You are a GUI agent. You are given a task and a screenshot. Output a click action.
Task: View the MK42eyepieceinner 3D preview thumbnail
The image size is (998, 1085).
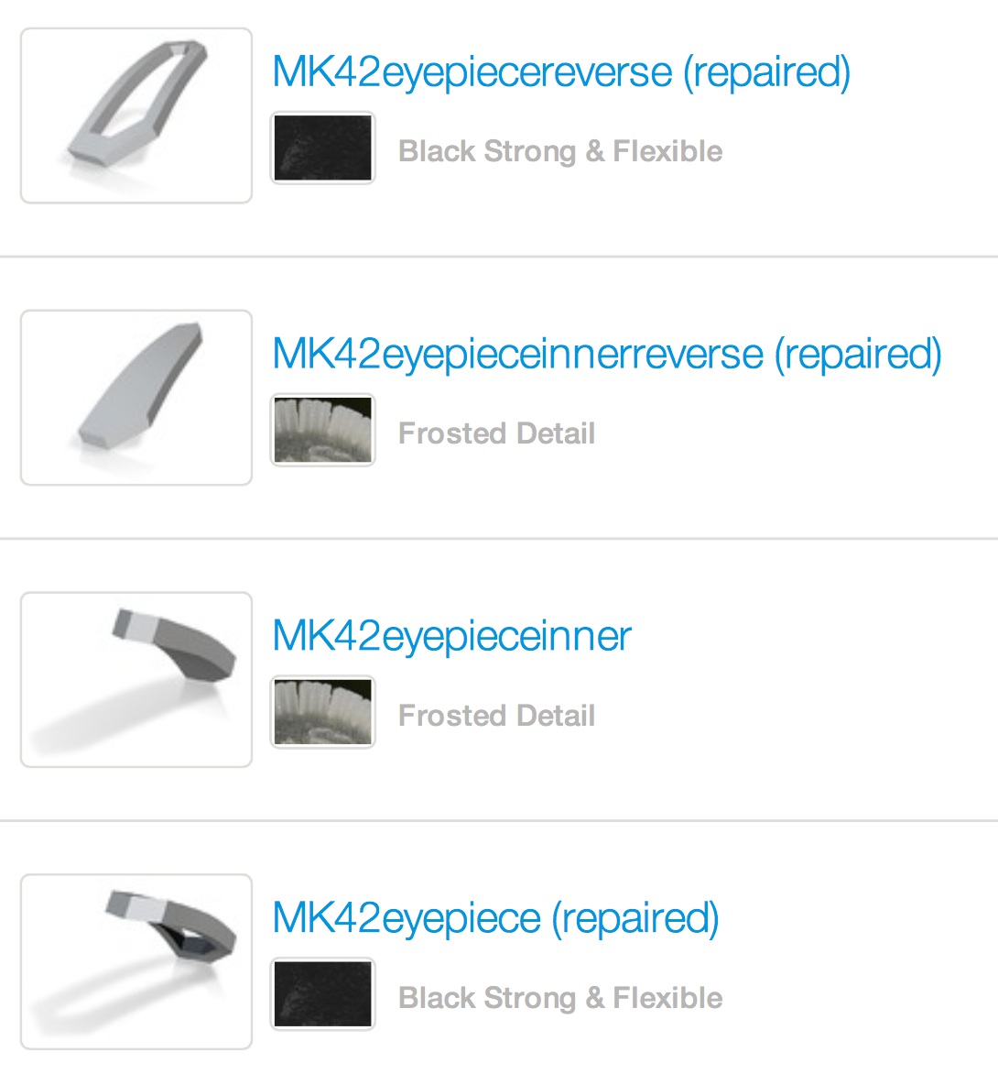(x=136, y=680)
